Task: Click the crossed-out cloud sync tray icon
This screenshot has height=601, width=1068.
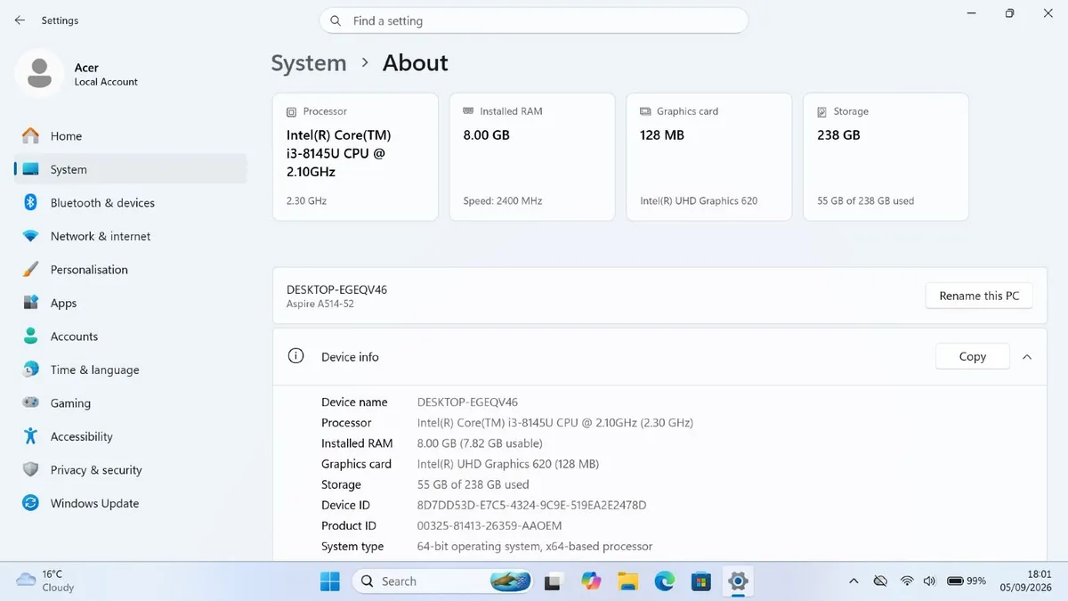Action: click(880, 581)
